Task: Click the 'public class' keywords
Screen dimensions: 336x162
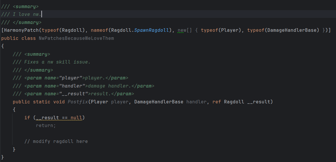Action: (19, 38)
